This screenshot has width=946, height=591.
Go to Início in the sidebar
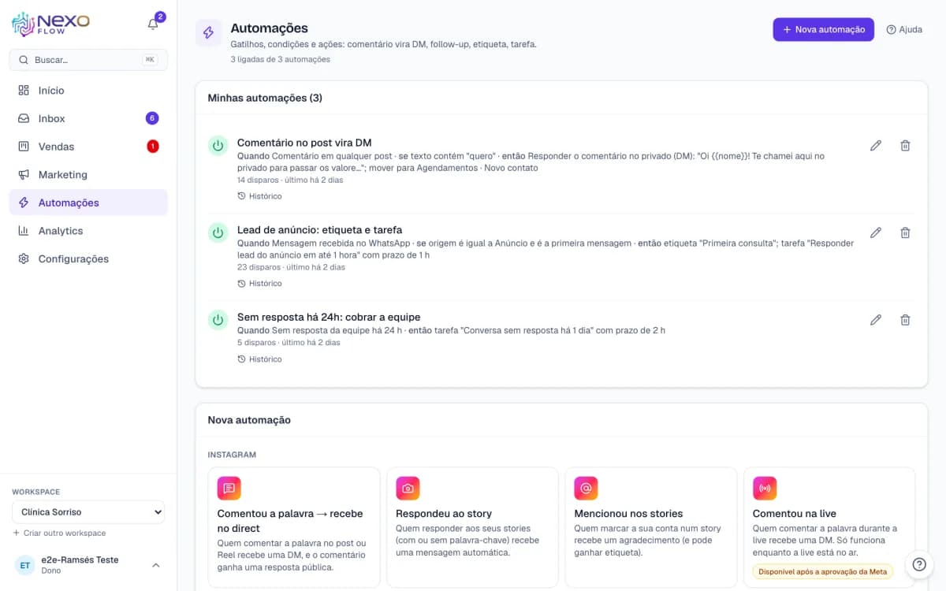point(88,91)
